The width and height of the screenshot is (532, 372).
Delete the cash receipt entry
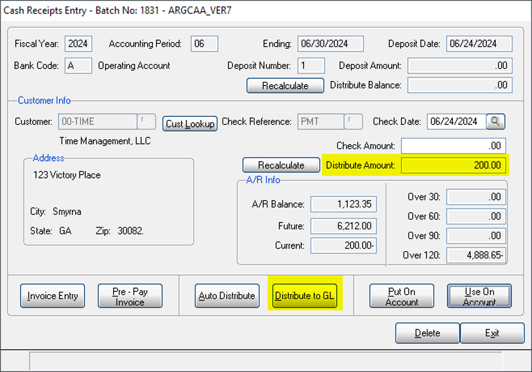(428, 333)
